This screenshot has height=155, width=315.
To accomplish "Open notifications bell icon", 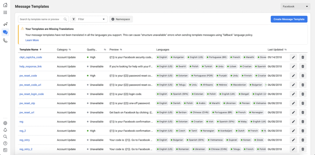I will 5,130.
